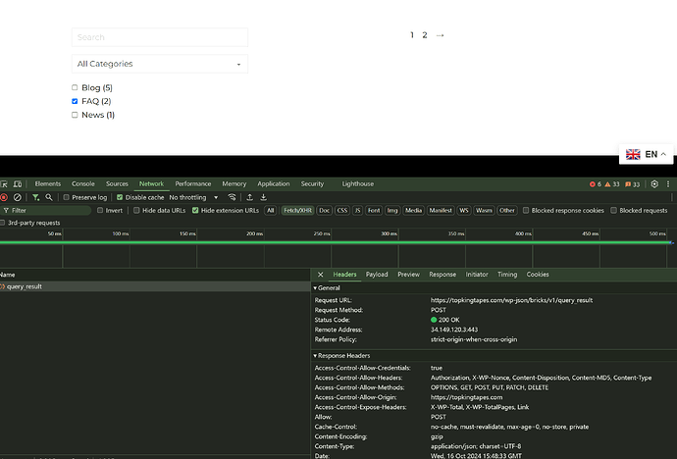The image size is (677, 459).
Task: Click the network Filter input
Action: (x=47, y=211)
